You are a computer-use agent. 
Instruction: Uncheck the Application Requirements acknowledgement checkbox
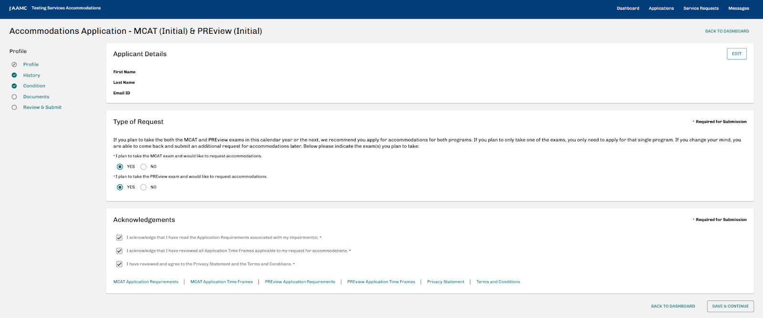point(119,238)
